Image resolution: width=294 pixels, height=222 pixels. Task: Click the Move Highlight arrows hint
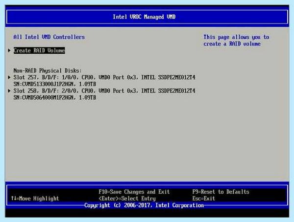pyautogui.click(x=35, y=199)
